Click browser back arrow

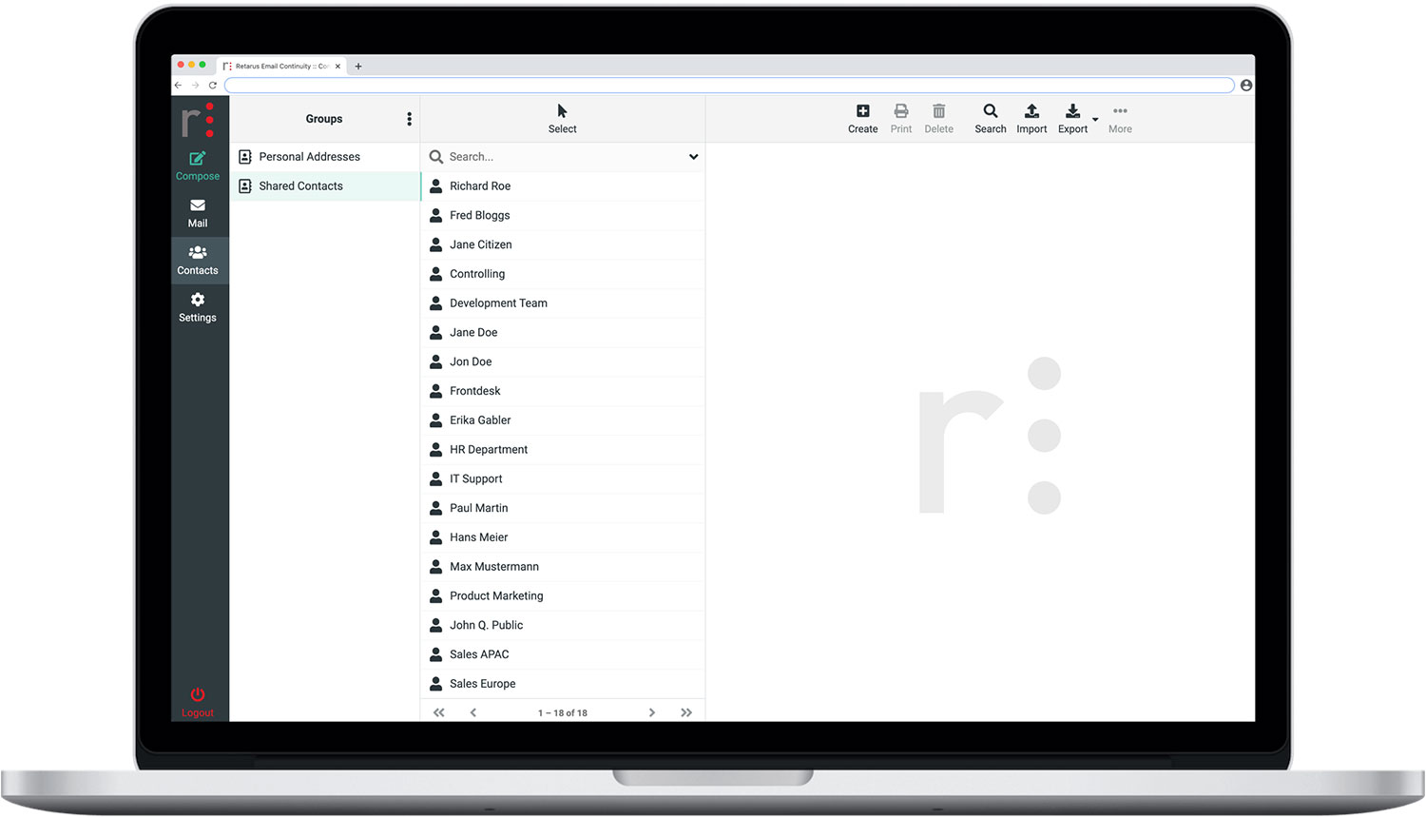(x=178, y=86)
